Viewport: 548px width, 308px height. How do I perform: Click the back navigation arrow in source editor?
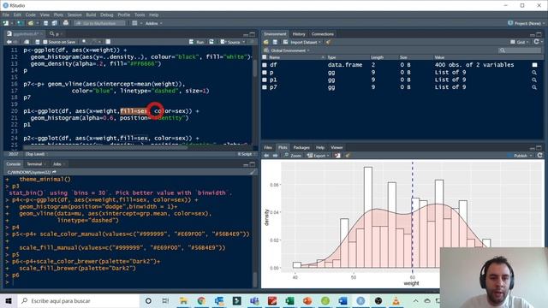tap(9, 42)
